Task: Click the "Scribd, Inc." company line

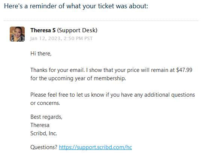Action: pos(43,133)
